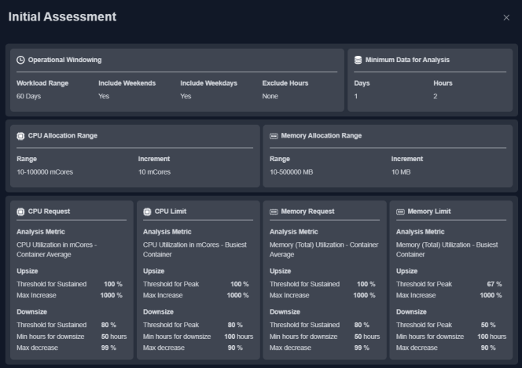Click the CPU Request chip icon
Screen dimensions: 522x368
(x=20, y=212)
